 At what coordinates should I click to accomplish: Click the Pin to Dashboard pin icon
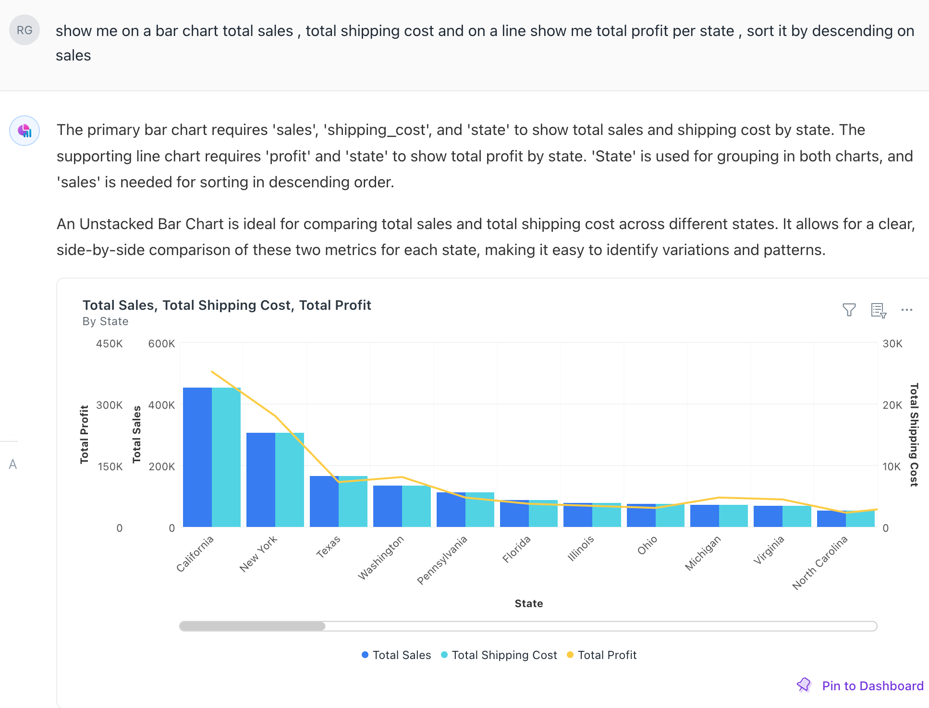pos(804,685)
